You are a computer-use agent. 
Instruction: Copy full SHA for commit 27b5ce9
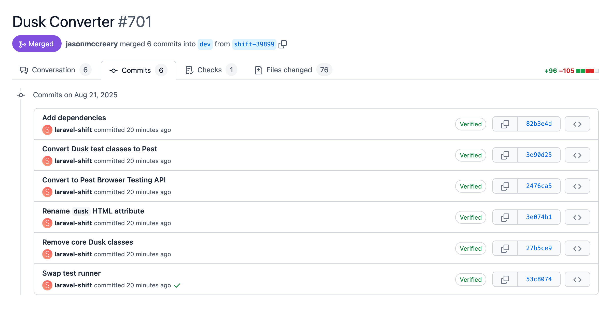[505, 248]
